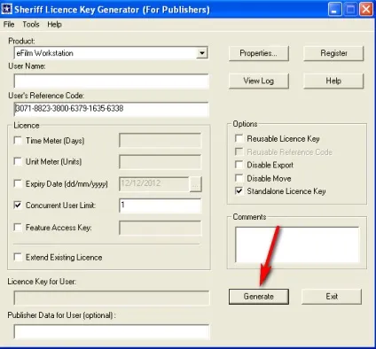Check the Reusable Licence Key option
376x349 pixels.
click(x=239, y=138)
